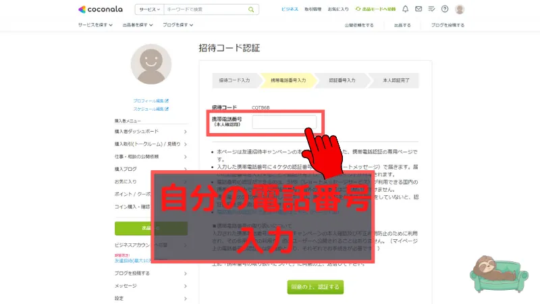
Task: Click the chevron beside メッセージ
Action: click(185, 286)
